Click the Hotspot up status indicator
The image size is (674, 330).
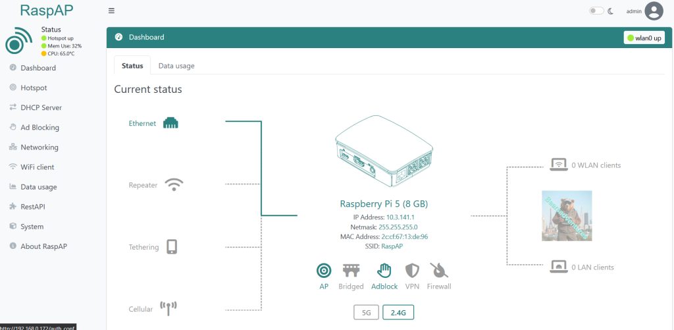click(57, 38)
